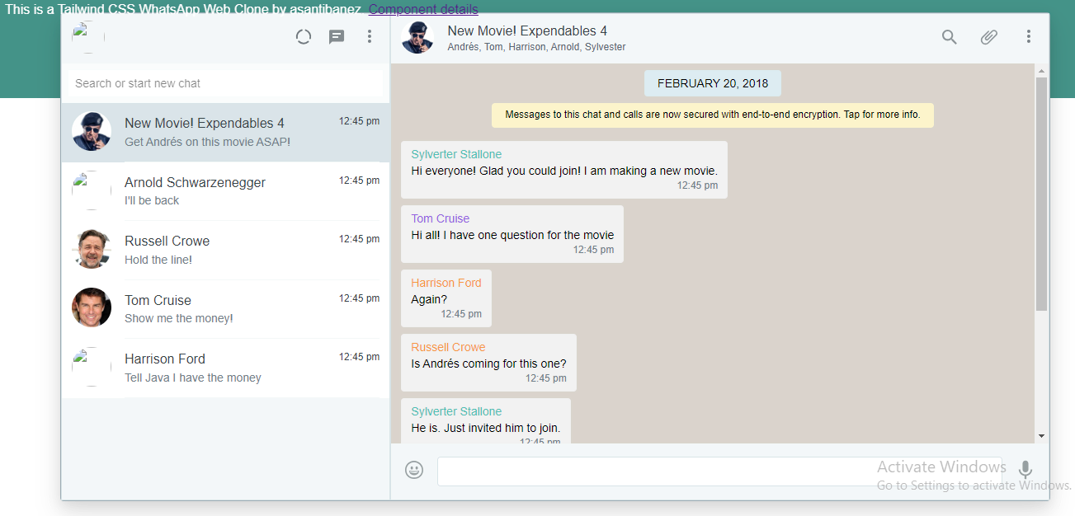
Task: Open the Harrison Ford chat
Action: [x=225, y=368]
